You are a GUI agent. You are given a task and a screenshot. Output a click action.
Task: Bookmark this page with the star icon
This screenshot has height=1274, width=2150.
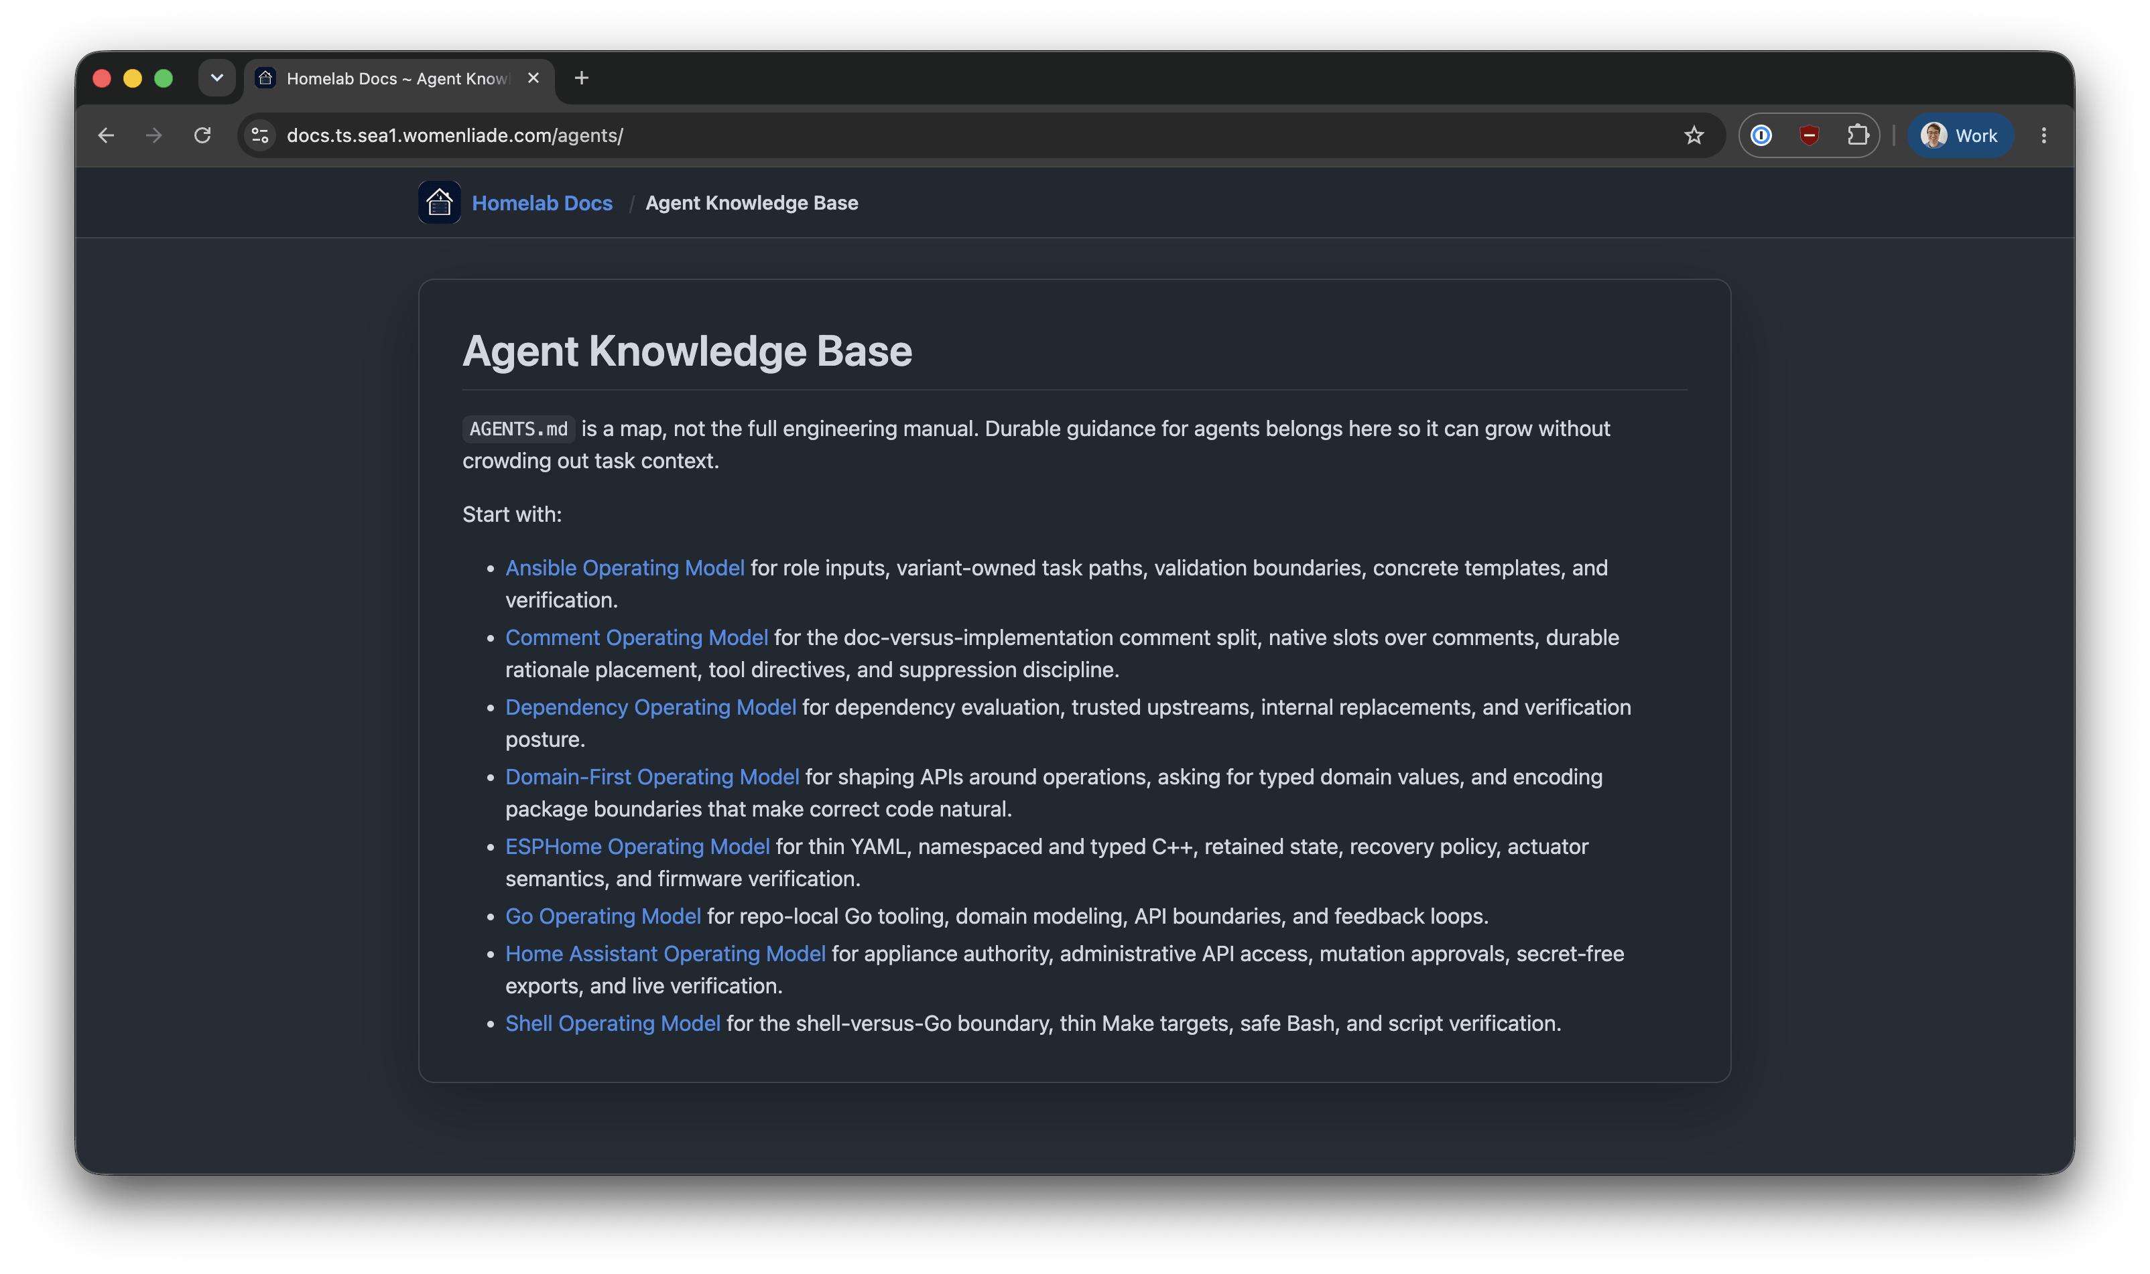pos(1694,136)
